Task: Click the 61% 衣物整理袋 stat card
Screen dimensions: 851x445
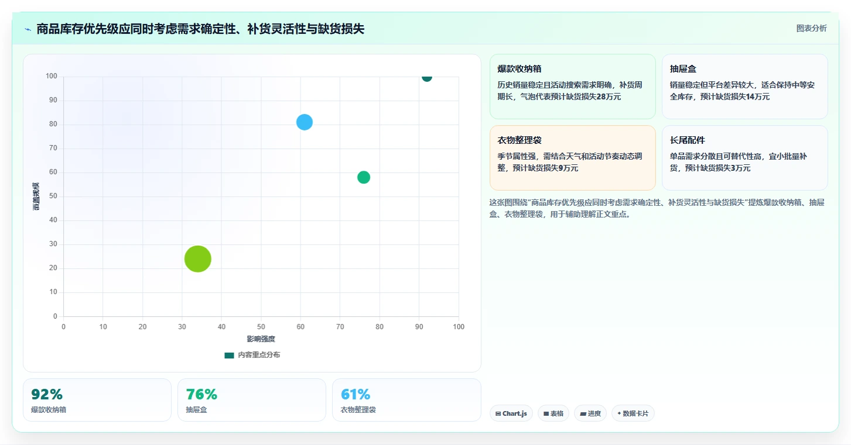Action: (x=406, y=400)
